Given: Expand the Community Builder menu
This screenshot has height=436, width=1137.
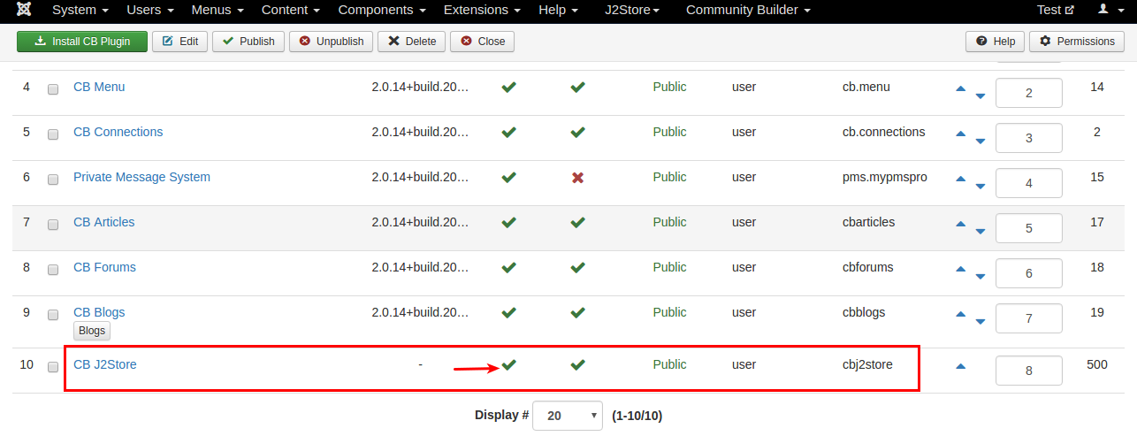Looking at the screenshot, I should tap(748, 10).
